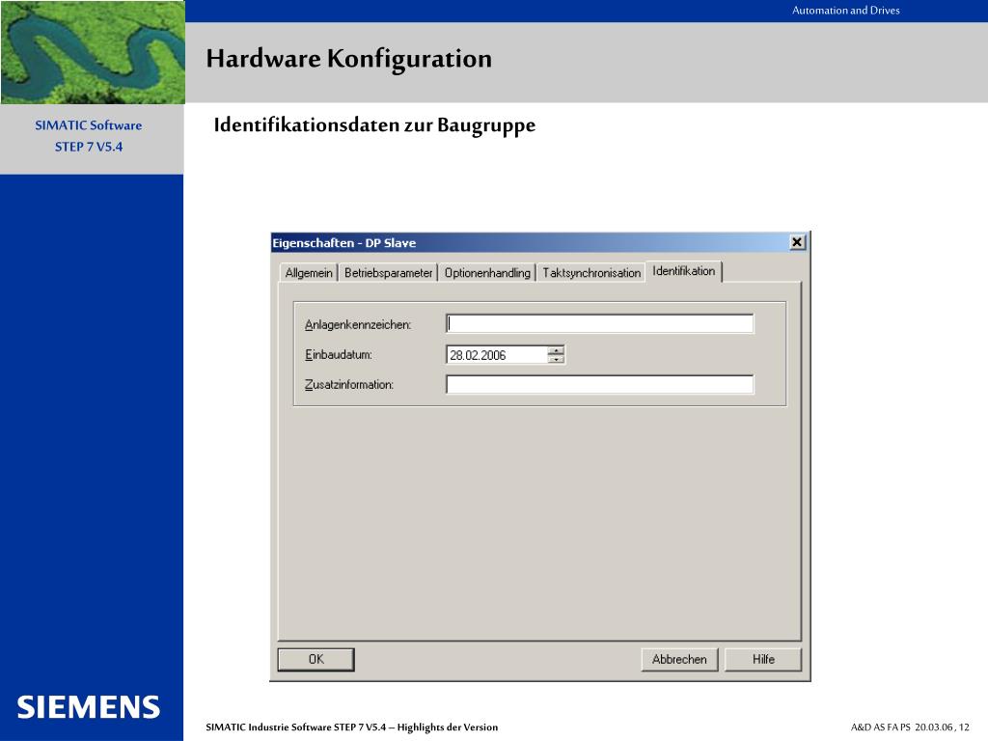This screenshot has height=741, width=988.
Task: Click the SIEMENS logo
Action: [x=88, y=707]
